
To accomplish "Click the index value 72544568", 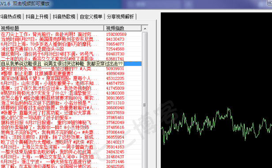I will [115, 49].
